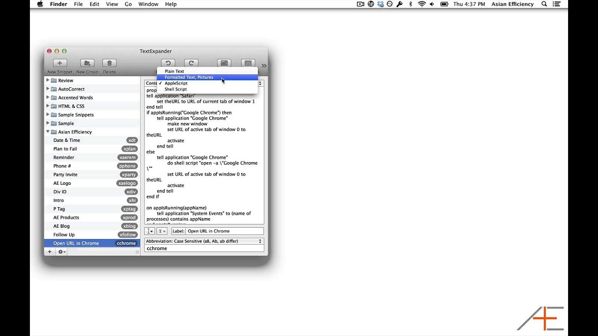Open the Window menu
The height and width of the screenshot is (336, 598).
(148, 4)
